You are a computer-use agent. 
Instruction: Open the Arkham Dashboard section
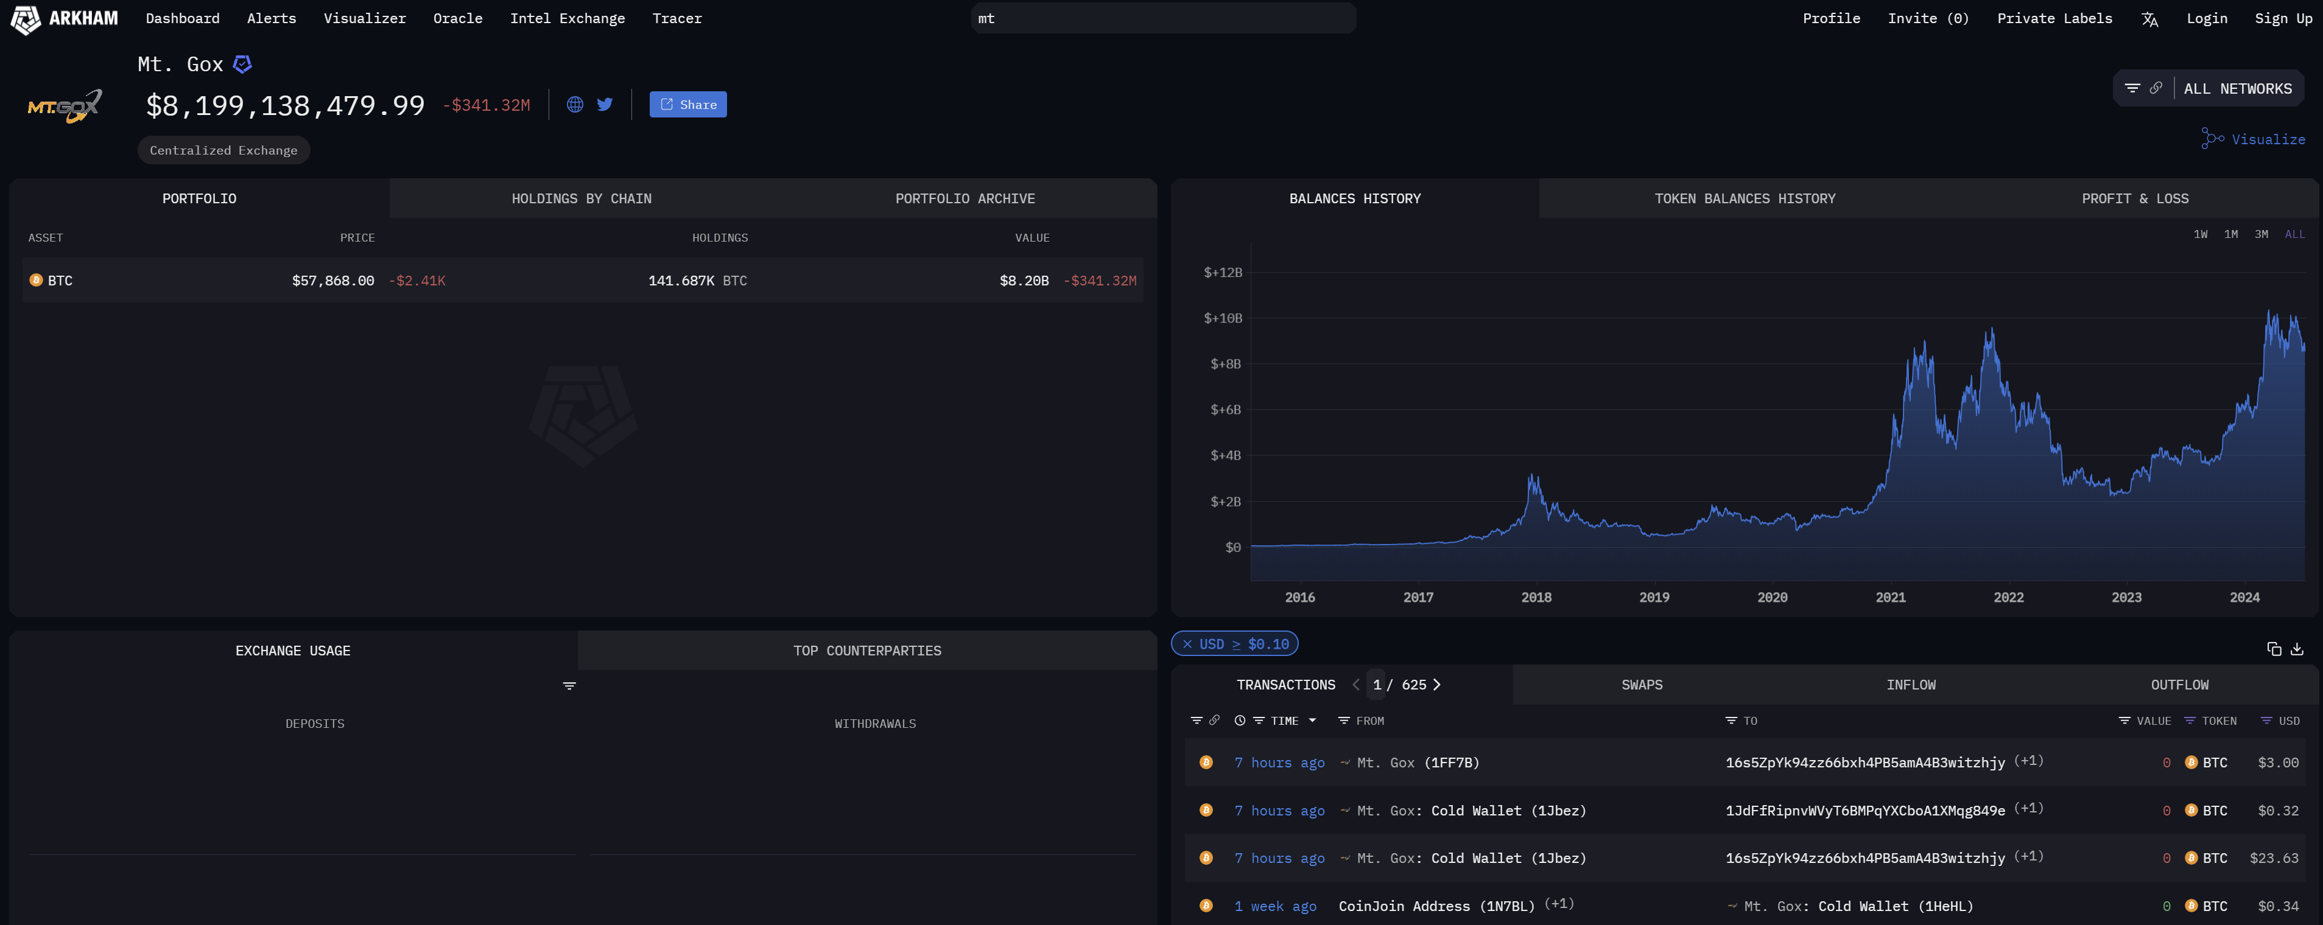point(182,18)
